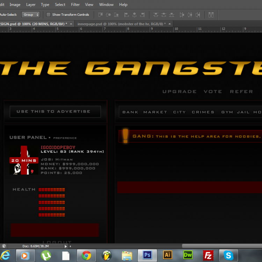Close the innerpage.psd document tab
This screenshot has width=262, height=262.
[170, 24]
